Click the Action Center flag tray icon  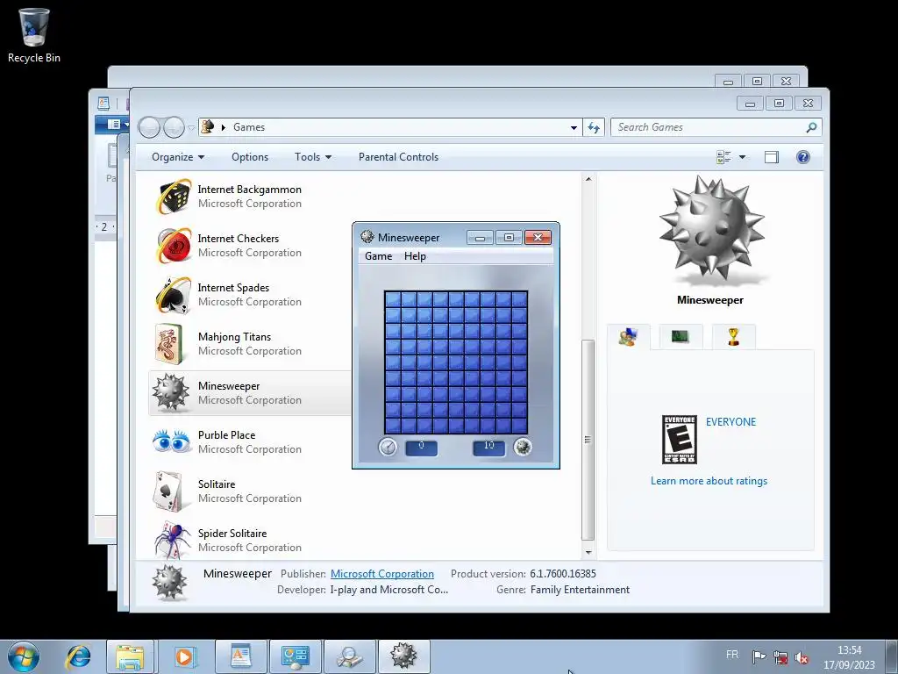(759, 656)
